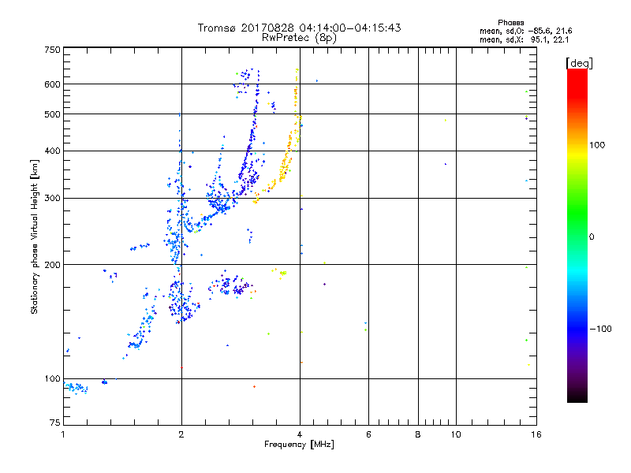Click the 'mean, sd,X: 95.1, 22.1' statistic

click(524, 39)
